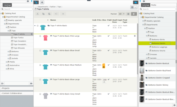
Task: Open the view options dropdown near breadcrumb
Action: [x=134, y=7]
